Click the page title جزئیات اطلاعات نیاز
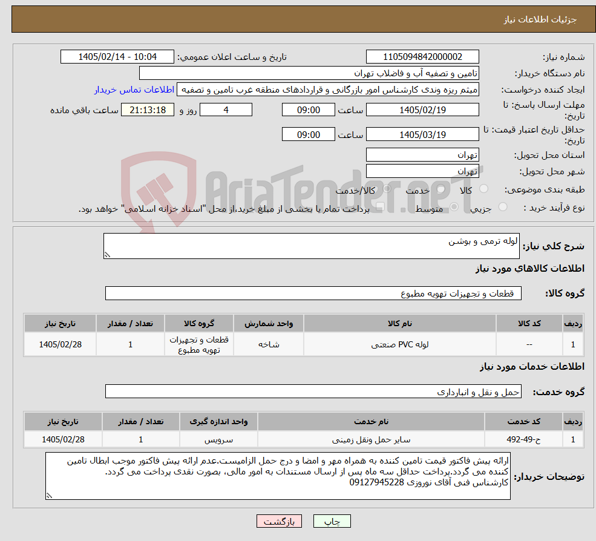596x541 pixels. [x=540, y=19]
